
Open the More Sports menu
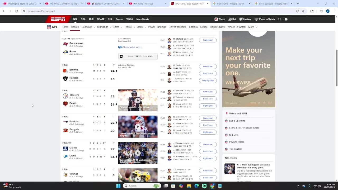(x=143, y=19)
